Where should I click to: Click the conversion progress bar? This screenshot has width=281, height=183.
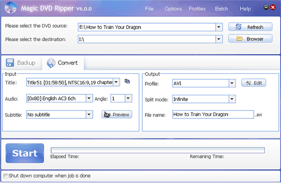pyautogui.click(x=157, y=150)
